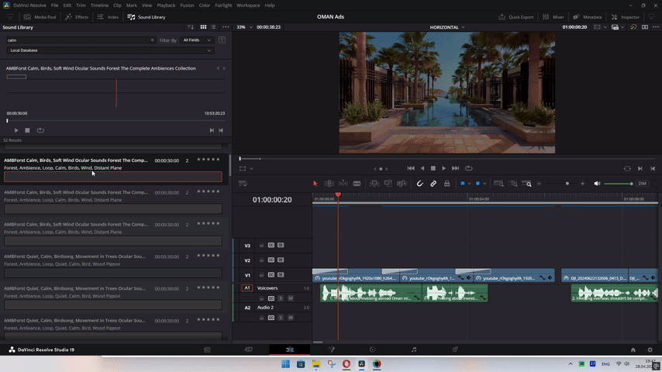Click the Insert Clip icon
Screen dimensions: 662x372
374,184
